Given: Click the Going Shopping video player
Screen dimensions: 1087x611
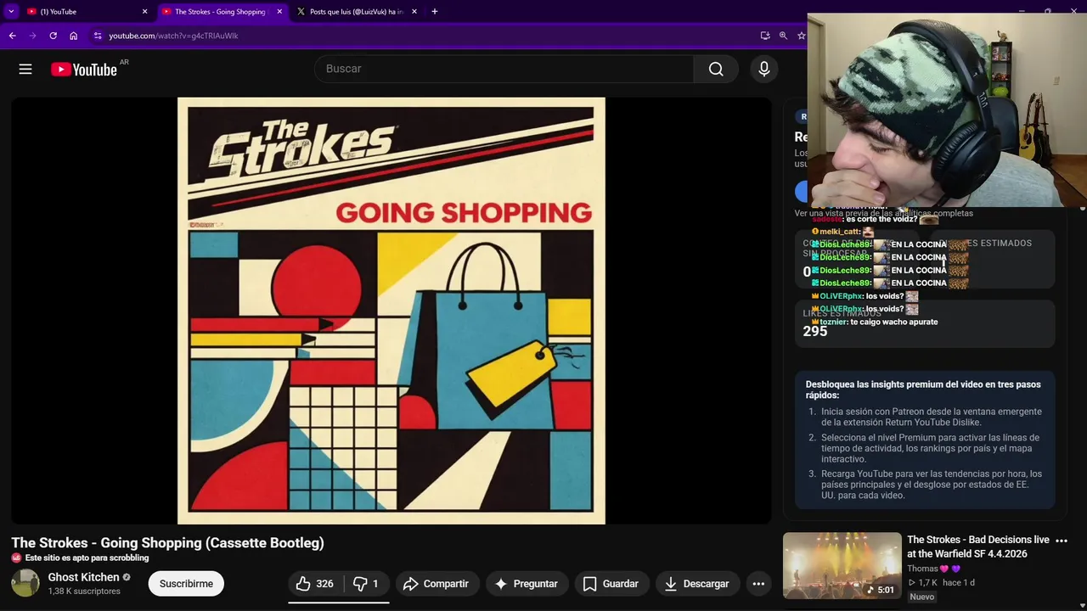Looking at the screenshot, I should point(391,311).
